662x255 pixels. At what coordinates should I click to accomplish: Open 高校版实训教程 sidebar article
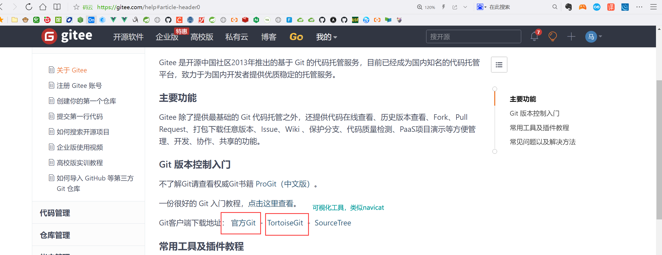[80, 163]
